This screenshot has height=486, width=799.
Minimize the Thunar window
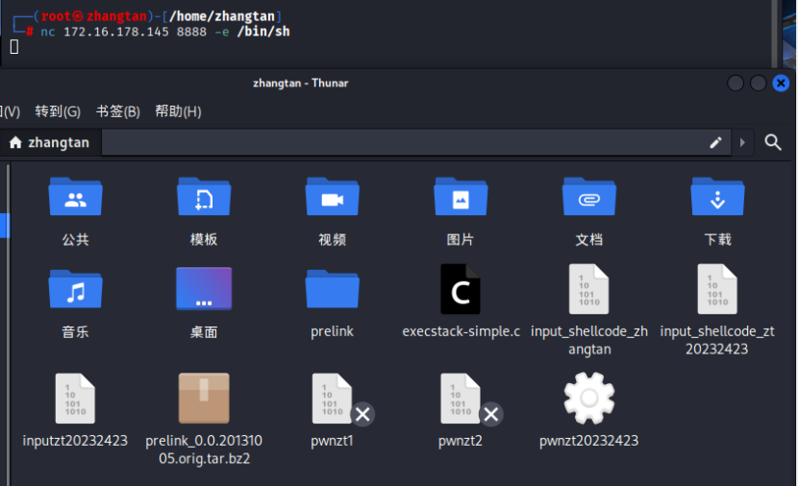point(736,83)
